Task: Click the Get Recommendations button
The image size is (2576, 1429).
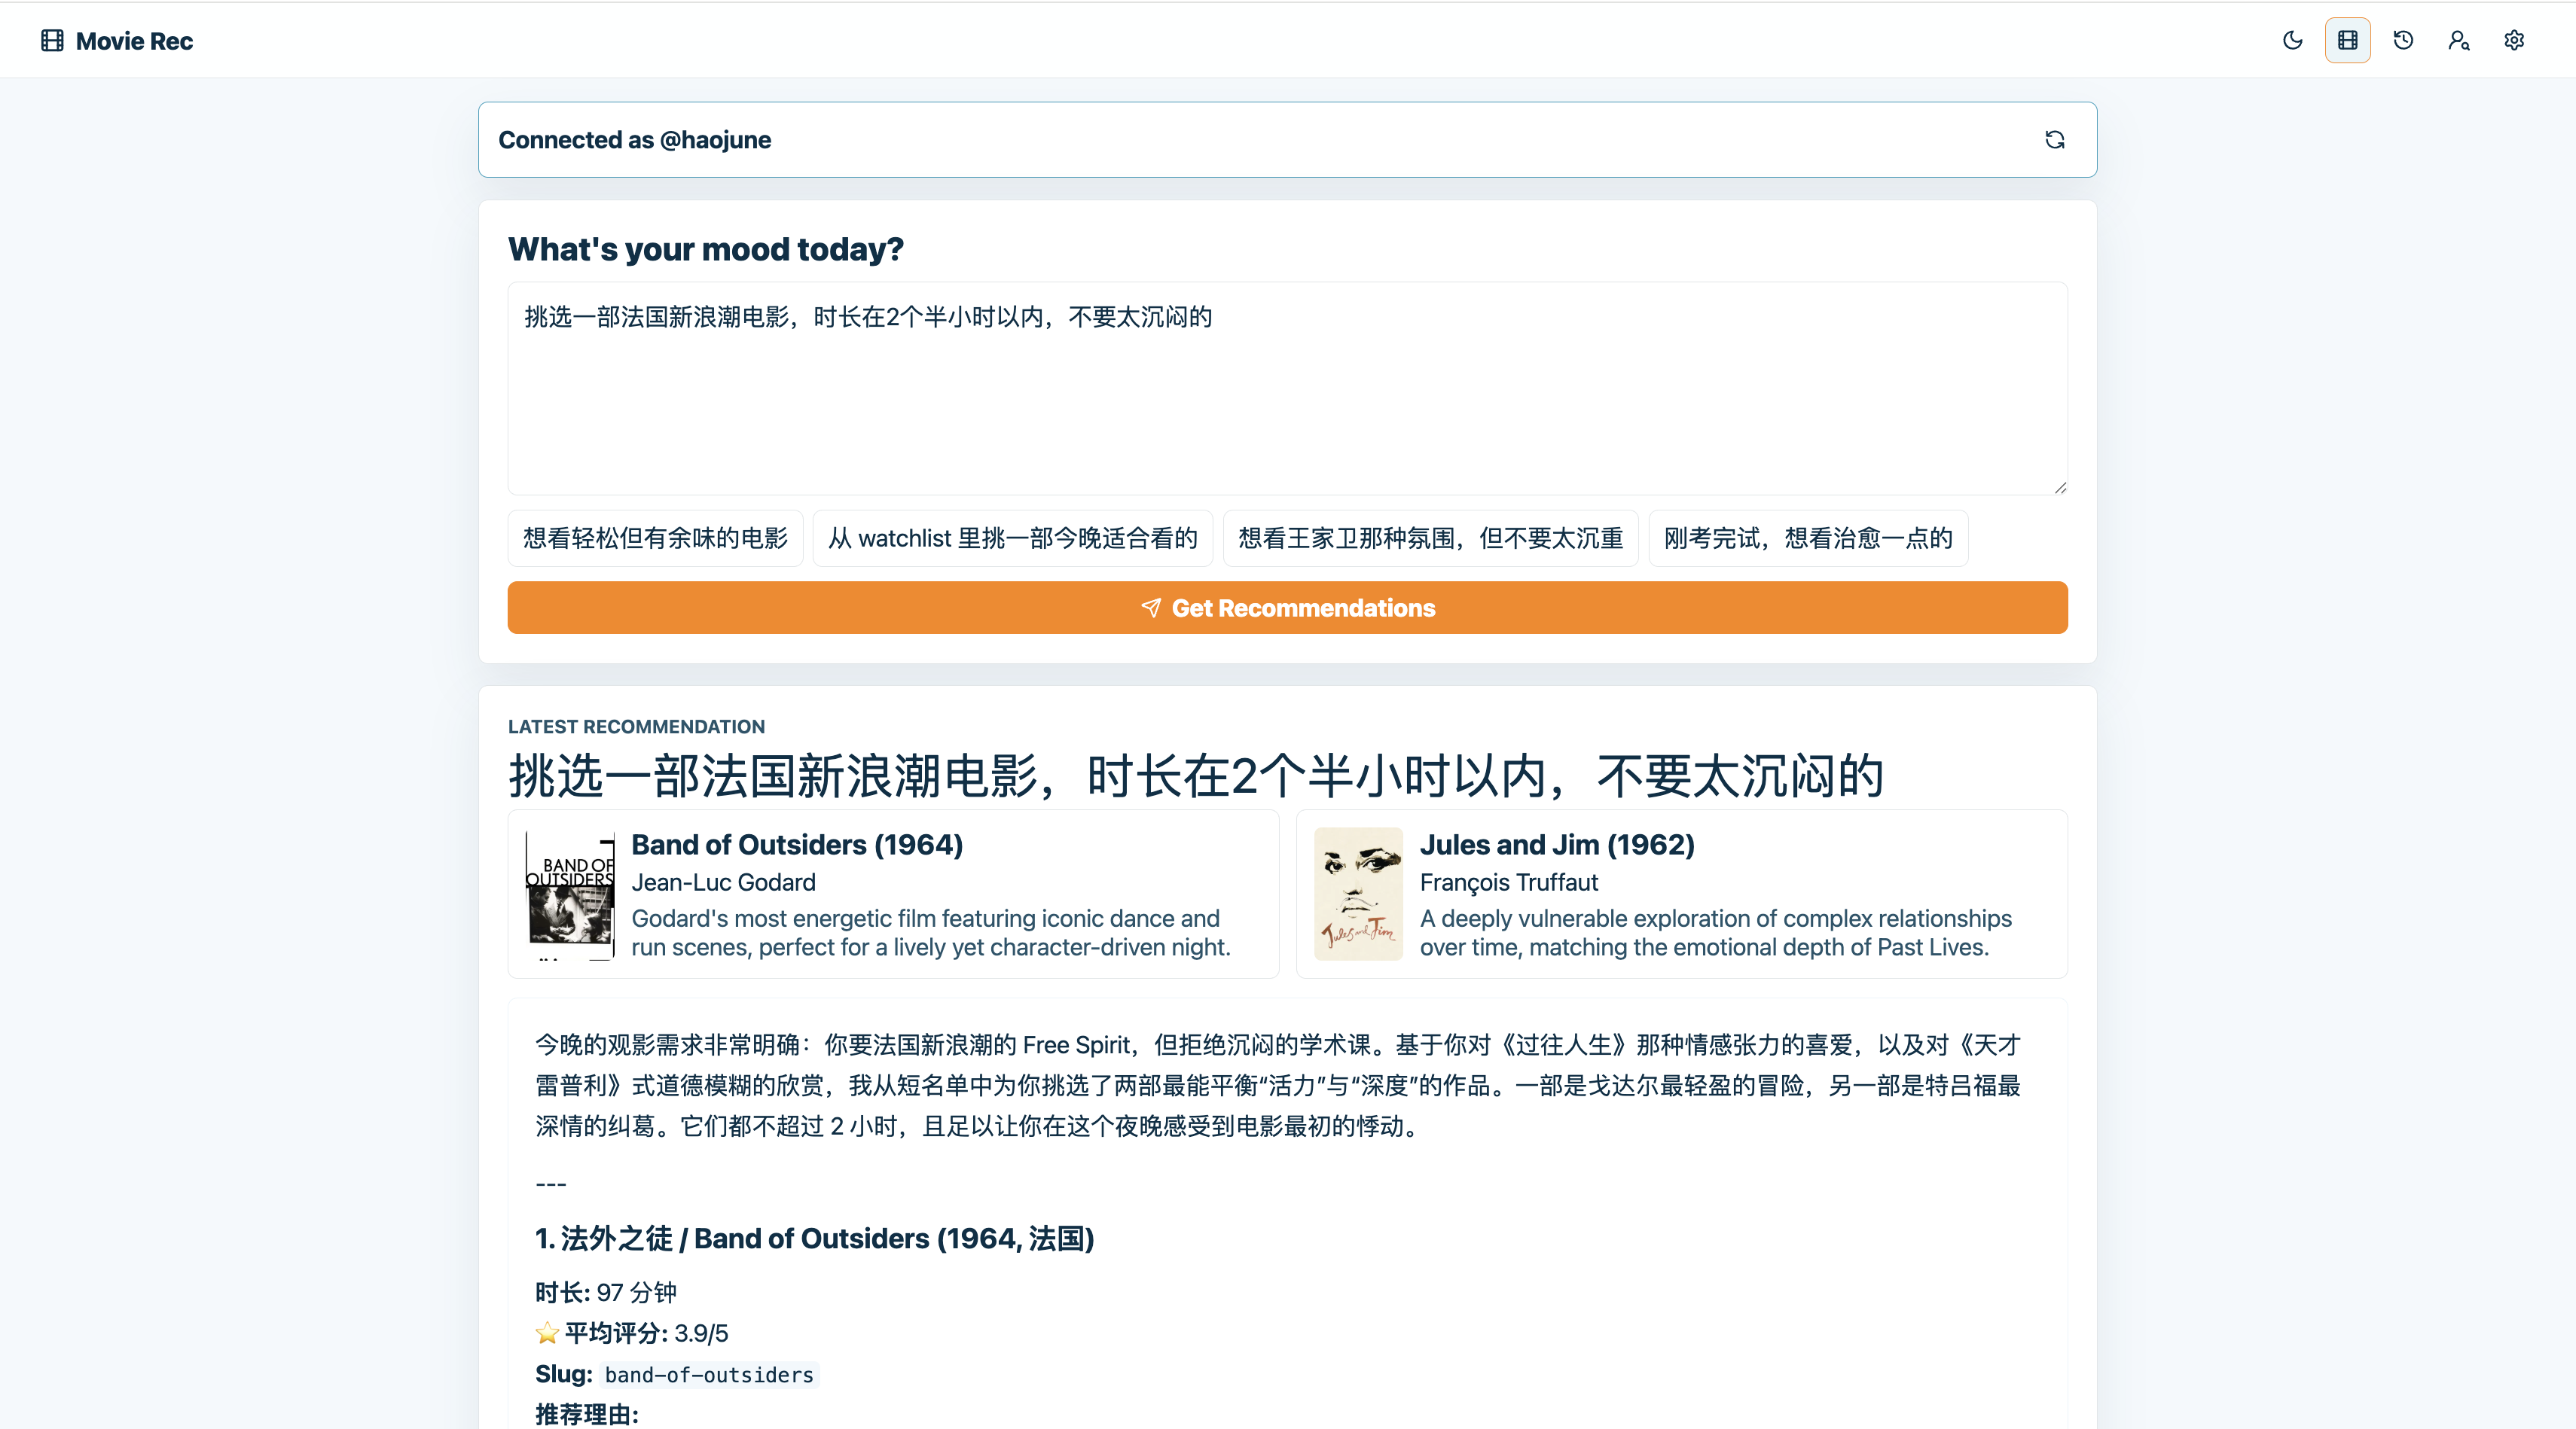Action: tap(1287, 608)
